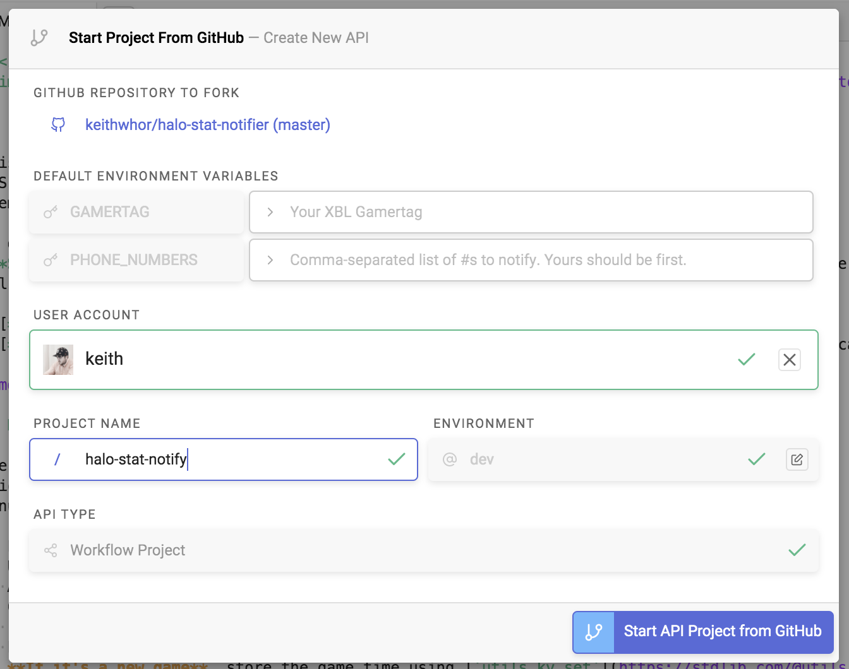
Task: Edit environment with pencil icon button
Action: click(797, 459)
